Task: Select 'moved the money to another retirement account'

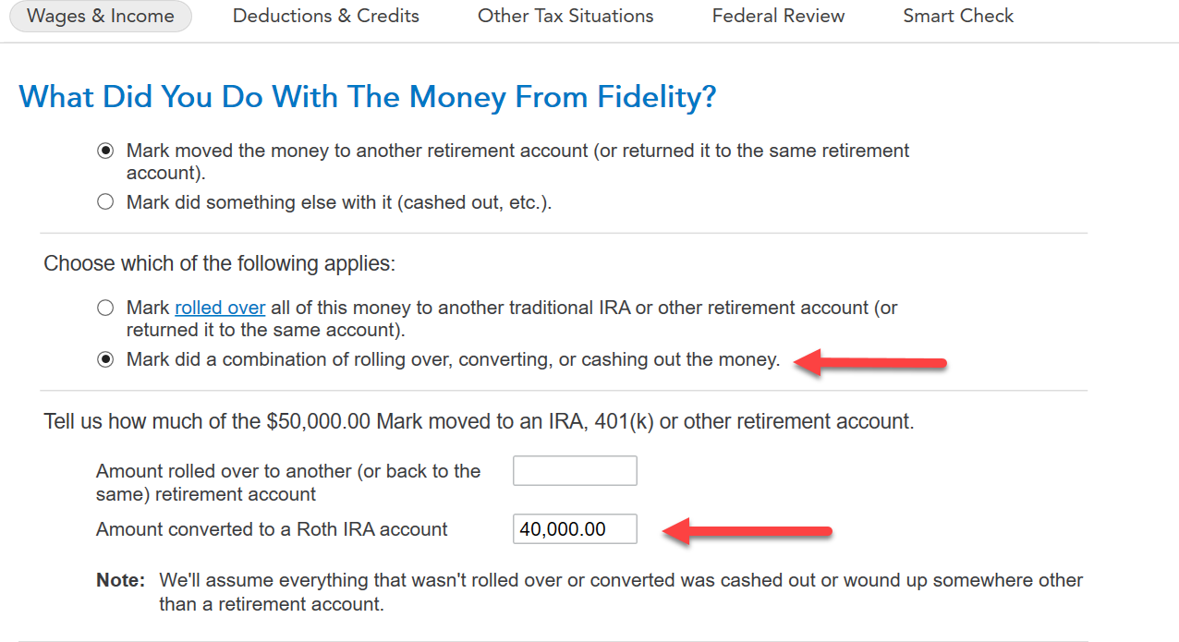Action: click(106, 151)
